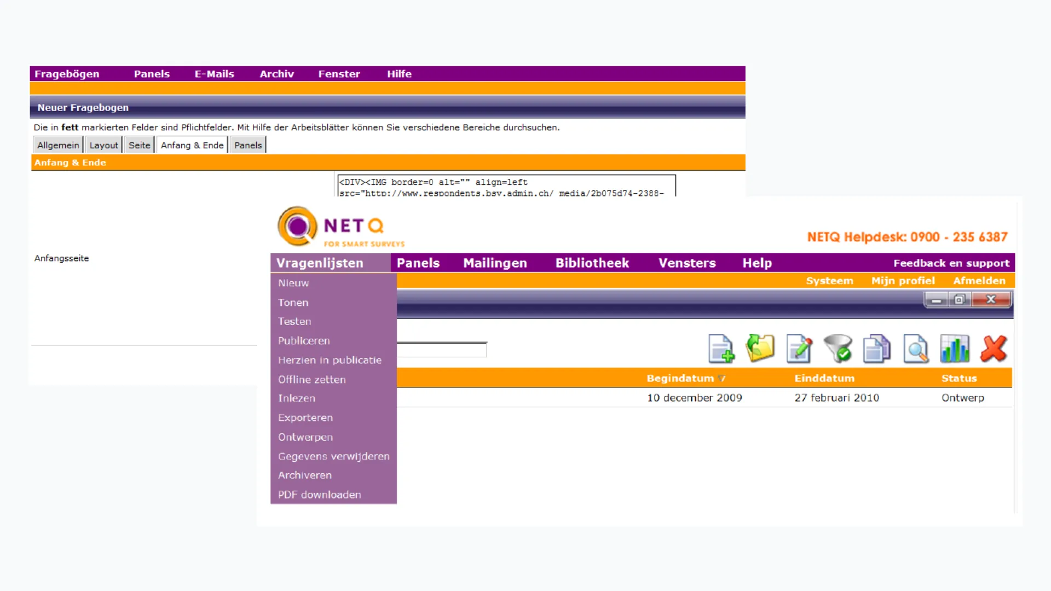Viewport: 1051px width, 591px height.
Task: Click the Status column header
Action: [959, 378]
